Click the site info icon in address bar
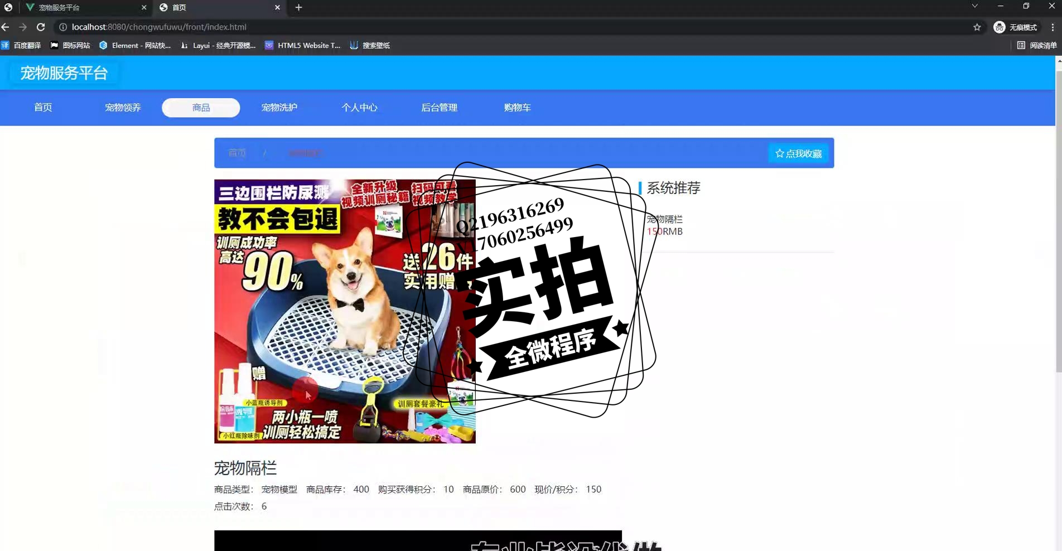This screenshot has width=1062, height=551. point(63,27)
